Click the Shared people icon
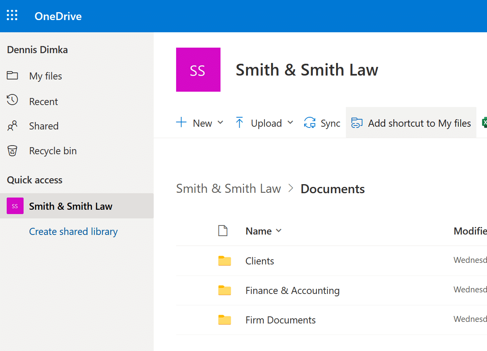 pyautogui.click(x=13, y=126)
